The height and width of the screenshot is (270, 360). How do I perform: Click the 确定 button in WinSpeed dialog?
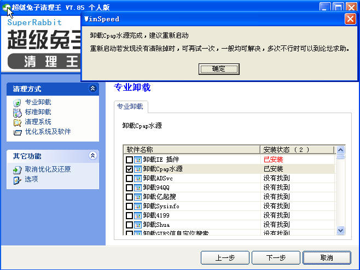[219, 69]
